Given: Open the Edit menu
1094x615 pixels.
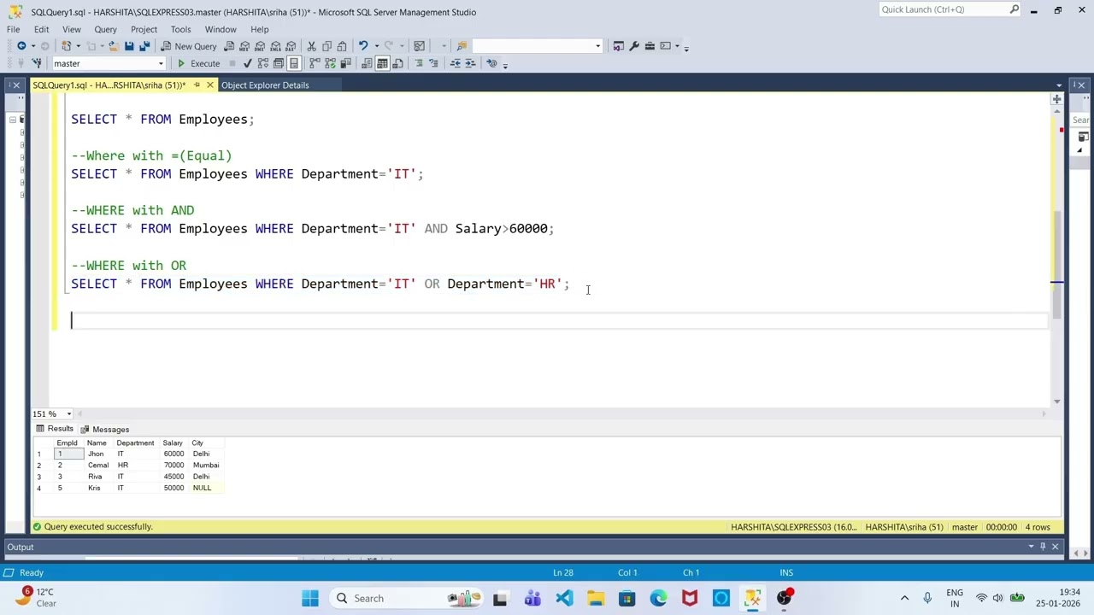Looking at the screenshot, I should (41, 29).
